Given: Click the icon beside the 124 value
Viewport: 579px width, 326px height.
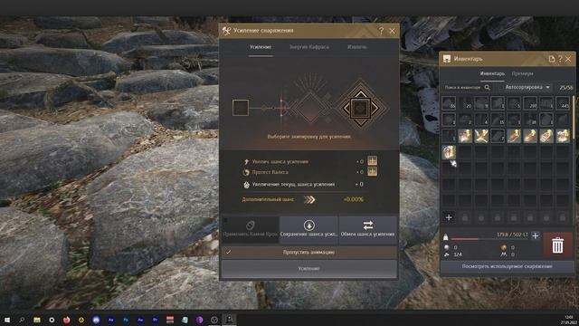Looking at the screenshot, I should [446, 254].
